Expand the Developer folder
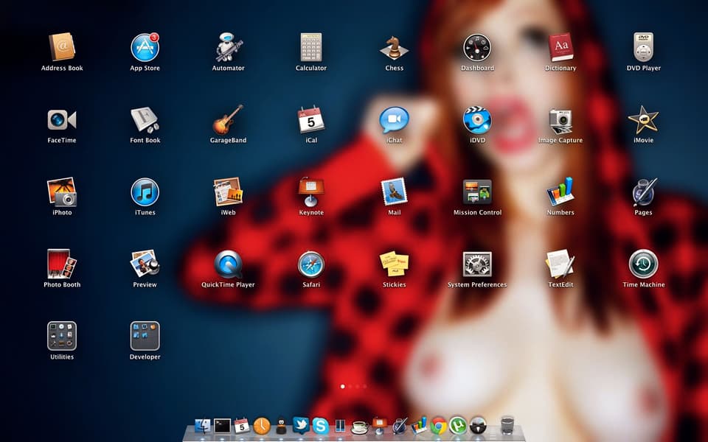708x442 pixels. (x=145, y=336)
